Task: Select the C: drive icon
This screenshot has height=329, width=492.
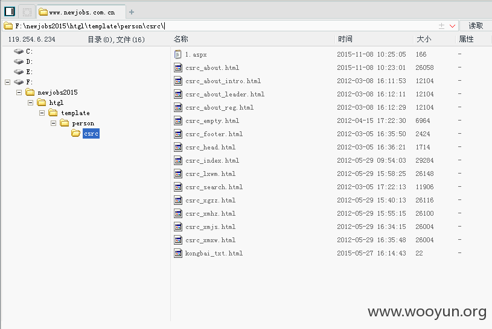Action: tap(19, 51)
